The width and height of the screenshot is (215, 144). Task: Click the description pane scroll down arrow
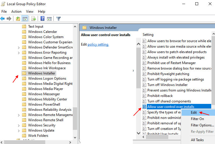tap(138, 133)
